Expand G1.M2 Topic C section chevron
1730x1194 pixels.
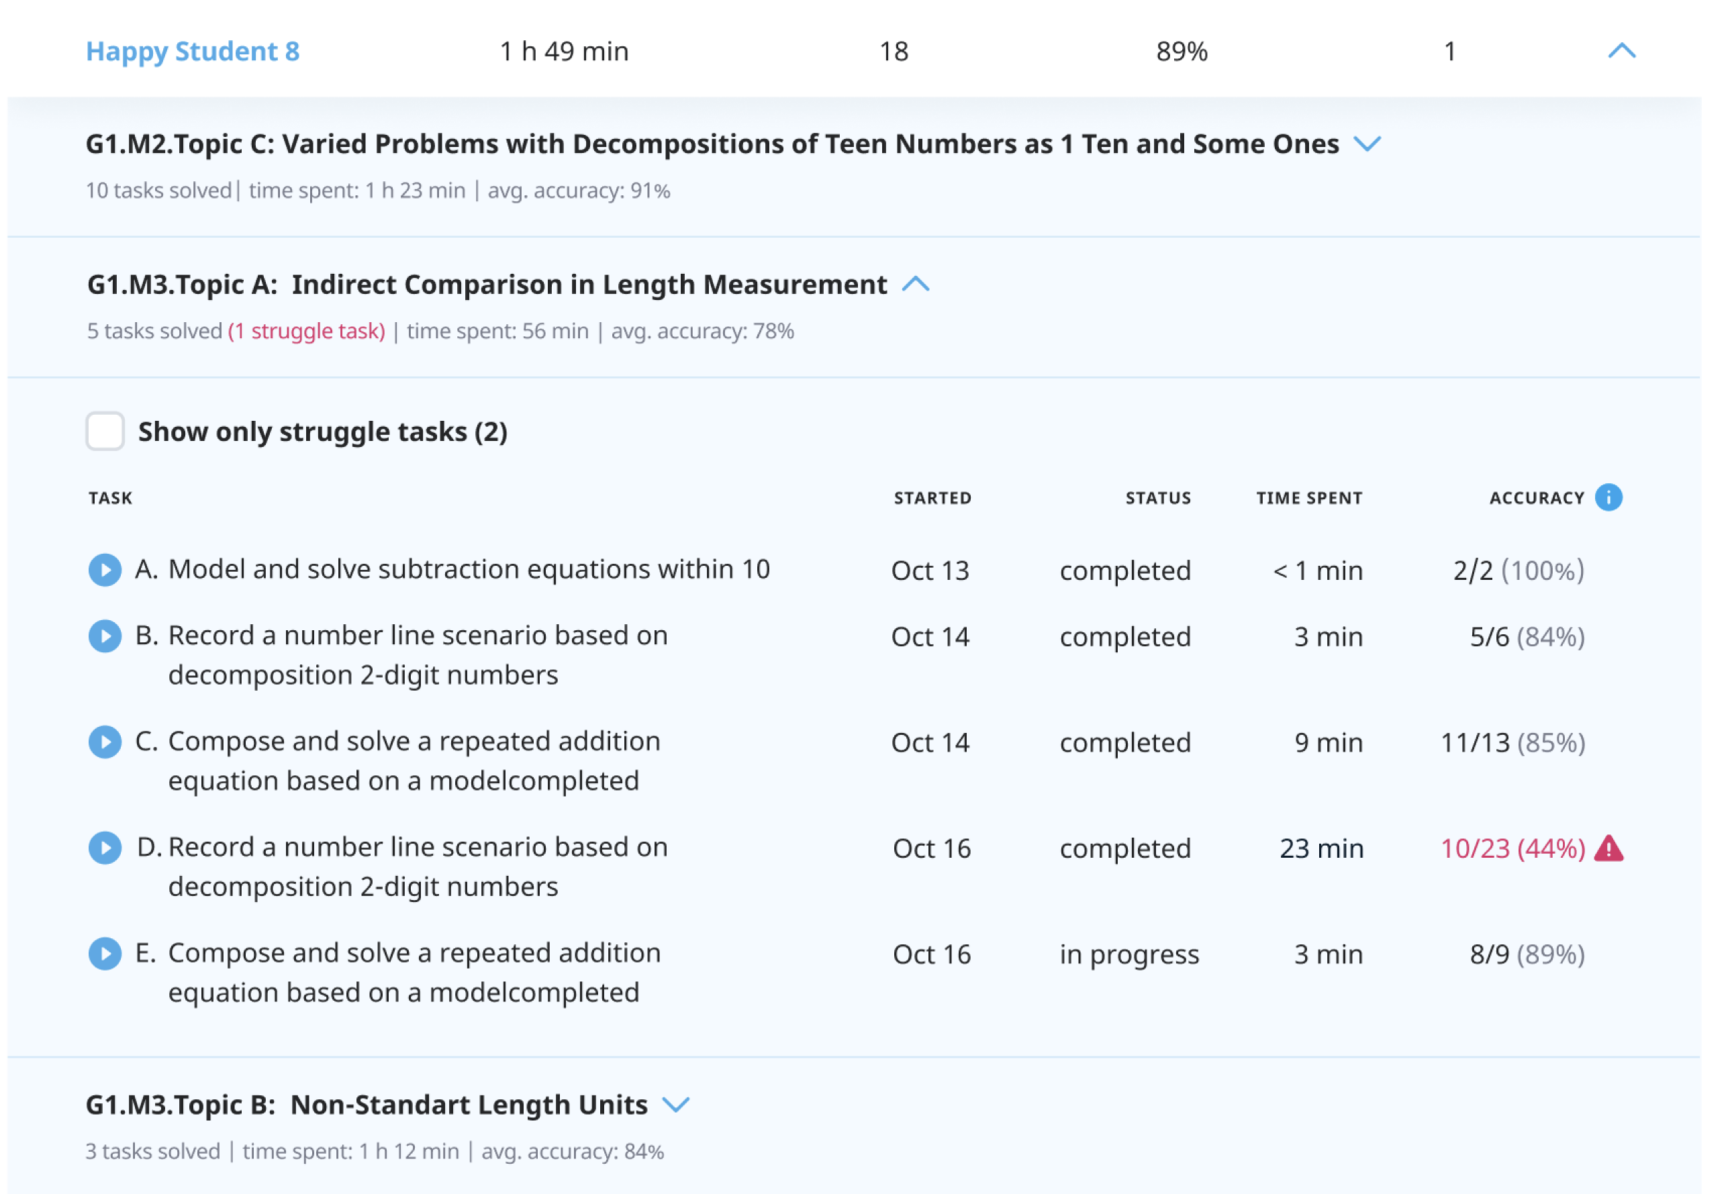pyautogui.click(x=1367, y=144)
